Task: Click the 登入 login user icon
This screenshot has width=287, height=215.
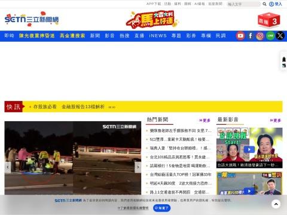Action: tap(276, 4)
